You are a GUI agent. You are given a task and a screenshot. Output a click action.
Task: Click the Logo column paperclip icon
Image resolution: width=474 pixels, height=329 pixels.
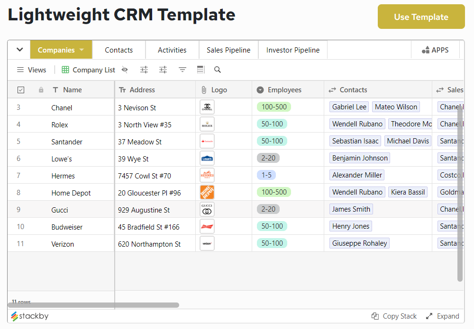(x=204, y=90)
